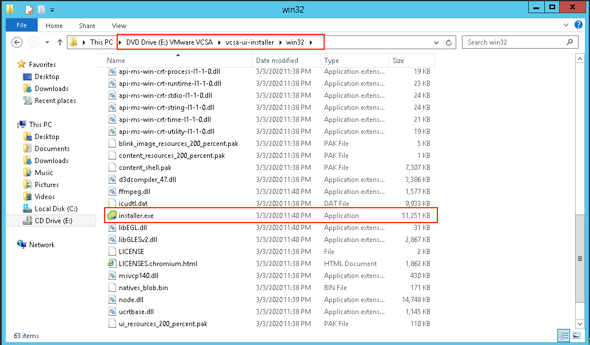Expand the ribbon with the chevron
590x345 pixels.
coord(568,25)
